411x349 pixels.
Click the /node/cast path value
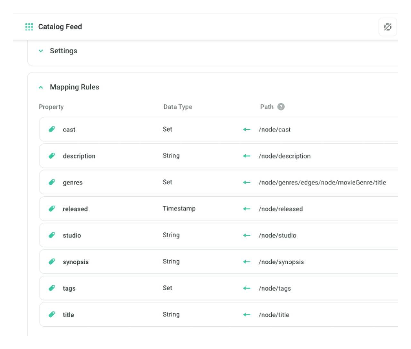coord(275,130)
